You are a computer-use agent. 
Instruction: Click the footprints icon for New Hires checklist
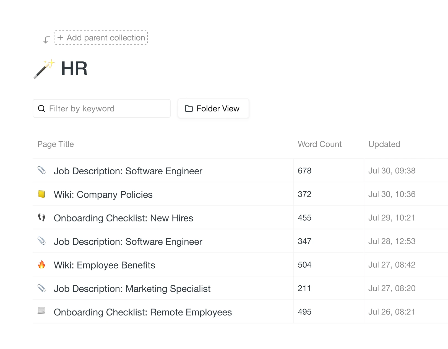click(x=41, y=218)
